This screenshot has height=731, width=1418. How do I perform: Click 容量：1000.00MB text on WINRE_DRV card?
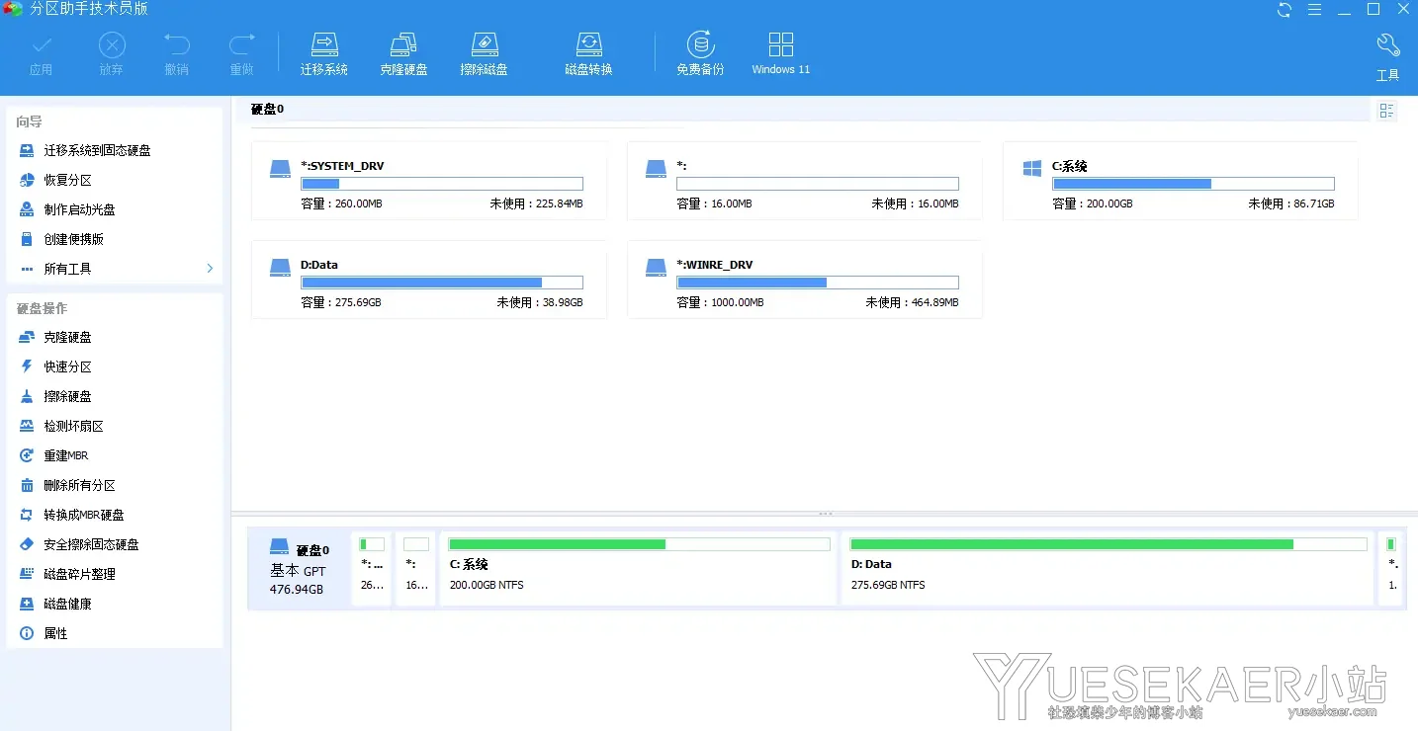(x=720, y=302)
